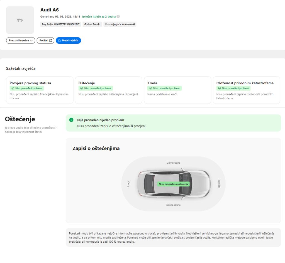Click the Broj šasije VIN tag
Image resolution: width=285 pixels, height=263 pixels.
[x=61, y=24]
